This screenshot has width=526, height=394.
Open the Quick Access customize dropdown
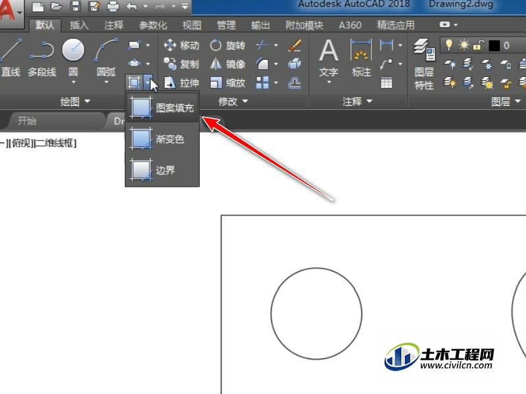pos(185,7)
